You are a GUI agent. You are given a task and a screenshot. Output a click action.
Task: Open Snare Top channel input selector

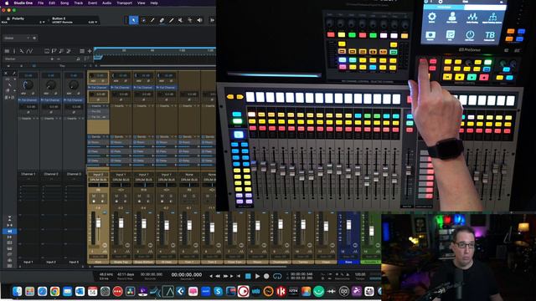(121, 175)
